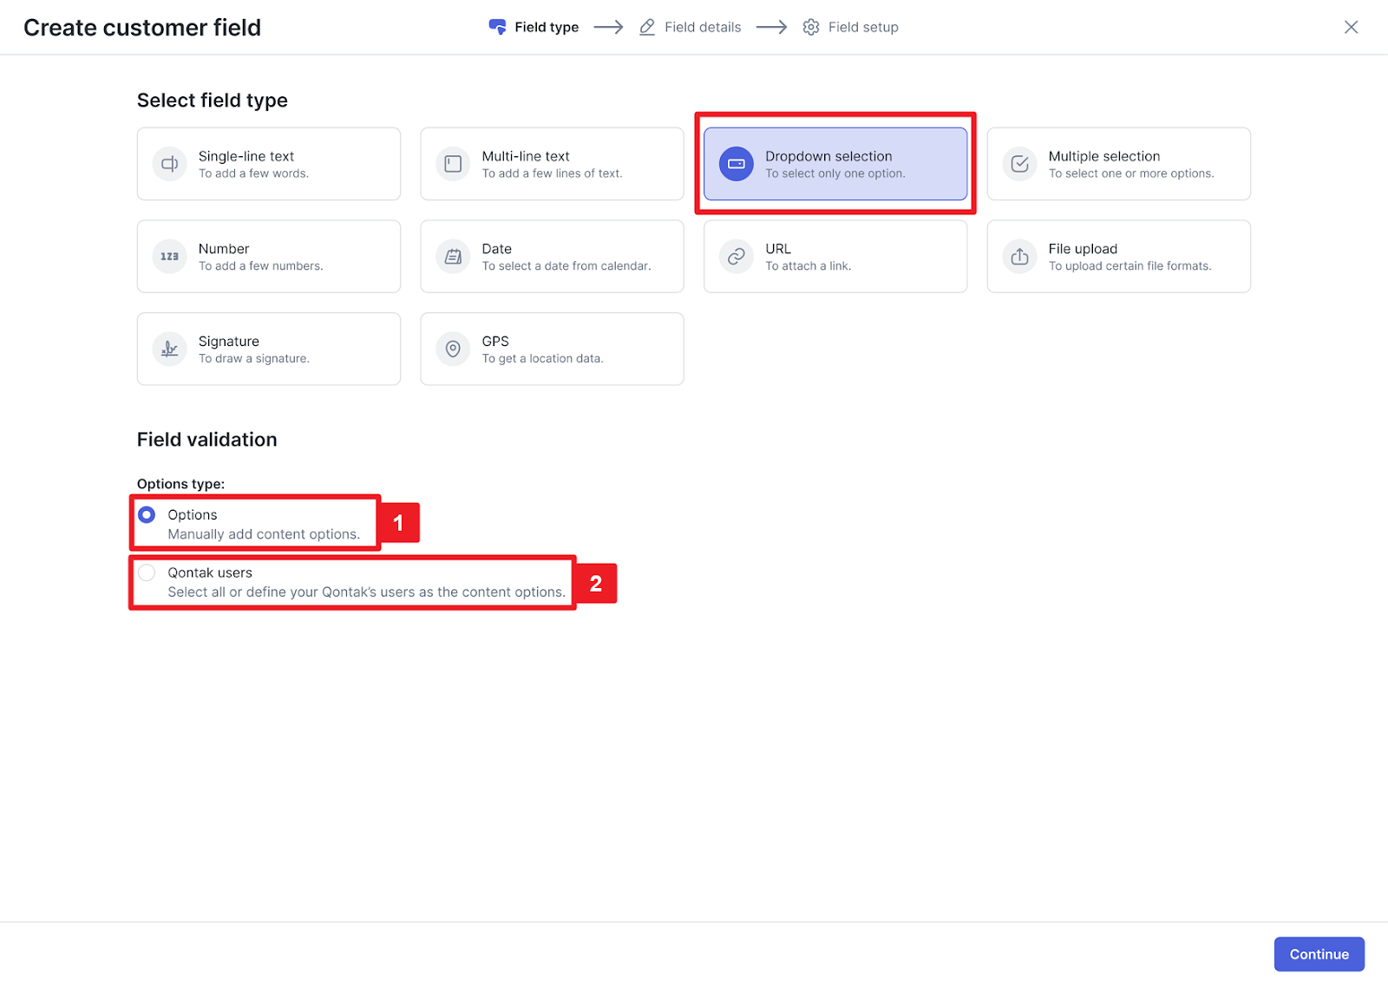
Task: Select the Options radio button
Action: tap(147, 515)
